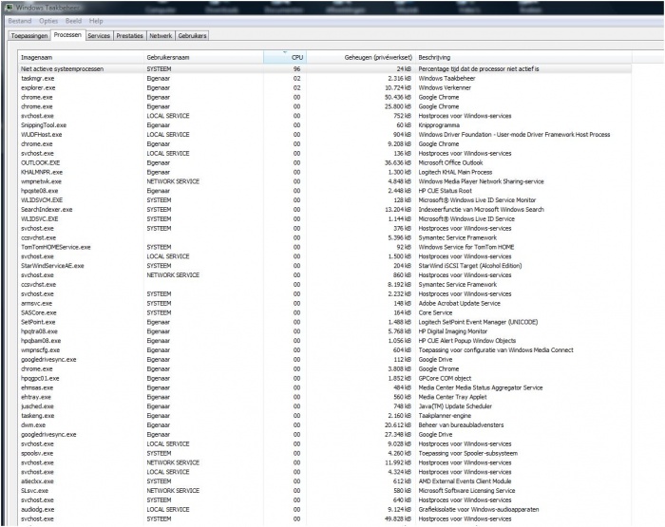Select the StarWindServiceAE.exe process
Viewport: 665px width, 527px height.
(x=325, y=266)
